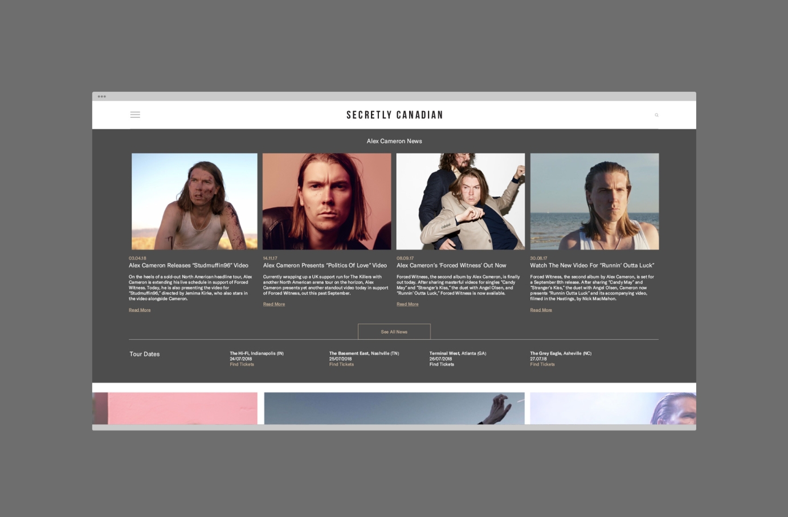
Task: Find Tickets for The Basement East, Nashville
Action: tap(341, 364)
